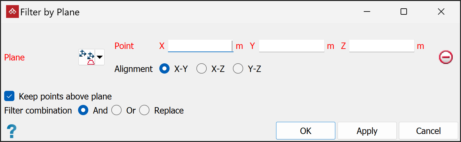The image size is (461, 142).
Task: Click the red remove plane icon
Action: [x=446, y=58]
